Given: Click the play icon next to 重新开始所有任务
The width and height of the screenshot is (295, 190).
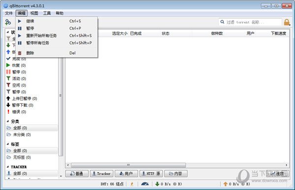Looking at the screenshot, I should coord(20,36).
